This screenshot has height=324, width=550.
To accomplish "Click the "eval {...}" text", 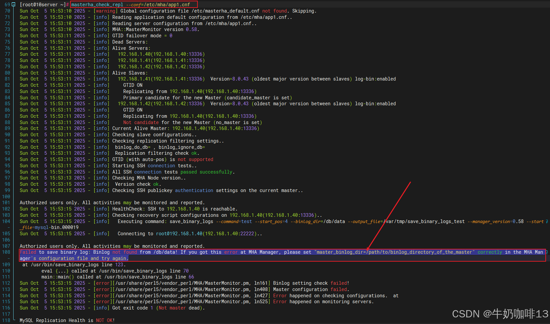I will (55, 271).
